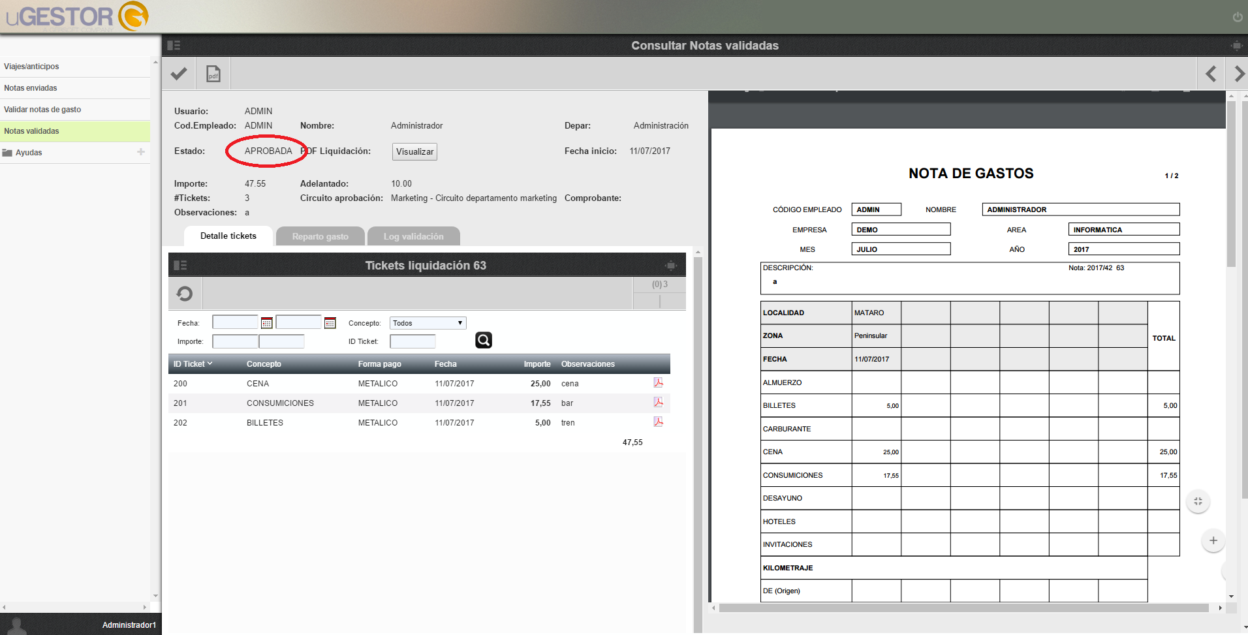Click the APROBADA status text
This screenshot has width=1248, height=635.
pos(268,151)
